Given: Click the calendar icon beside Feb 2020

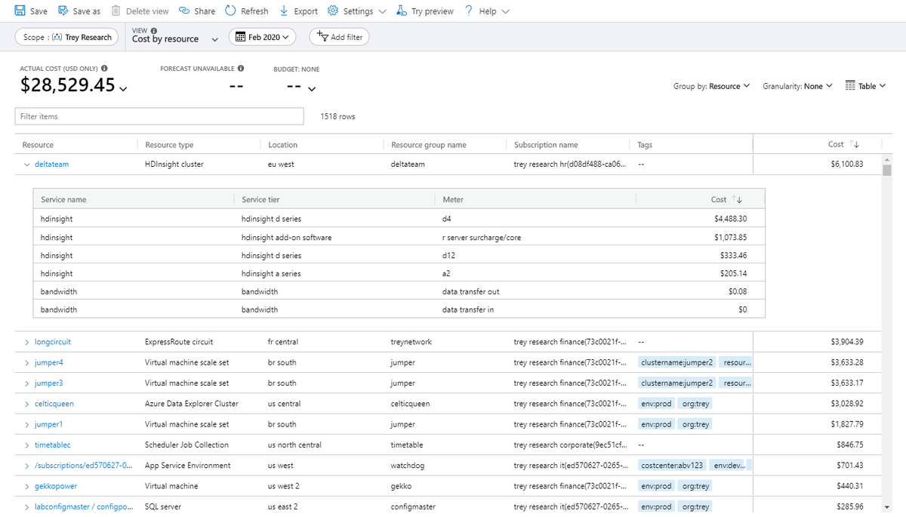Looking at the screenshot, I should coord(240,37).
